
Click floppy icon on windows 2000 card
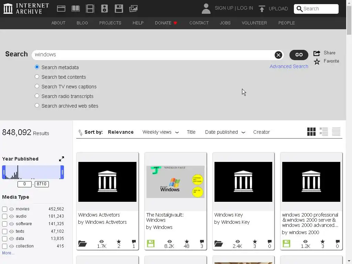[286, 244]
